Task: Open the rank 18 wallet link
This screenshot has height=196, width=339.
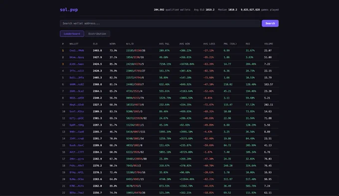Action: click(x=77, y=166)
